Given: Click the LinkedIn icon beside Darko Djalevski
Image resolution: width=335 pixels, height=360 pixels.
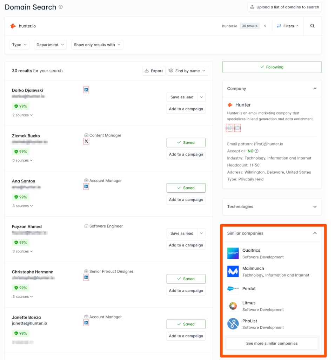Looking at the screenshot, I should point(86,90).
